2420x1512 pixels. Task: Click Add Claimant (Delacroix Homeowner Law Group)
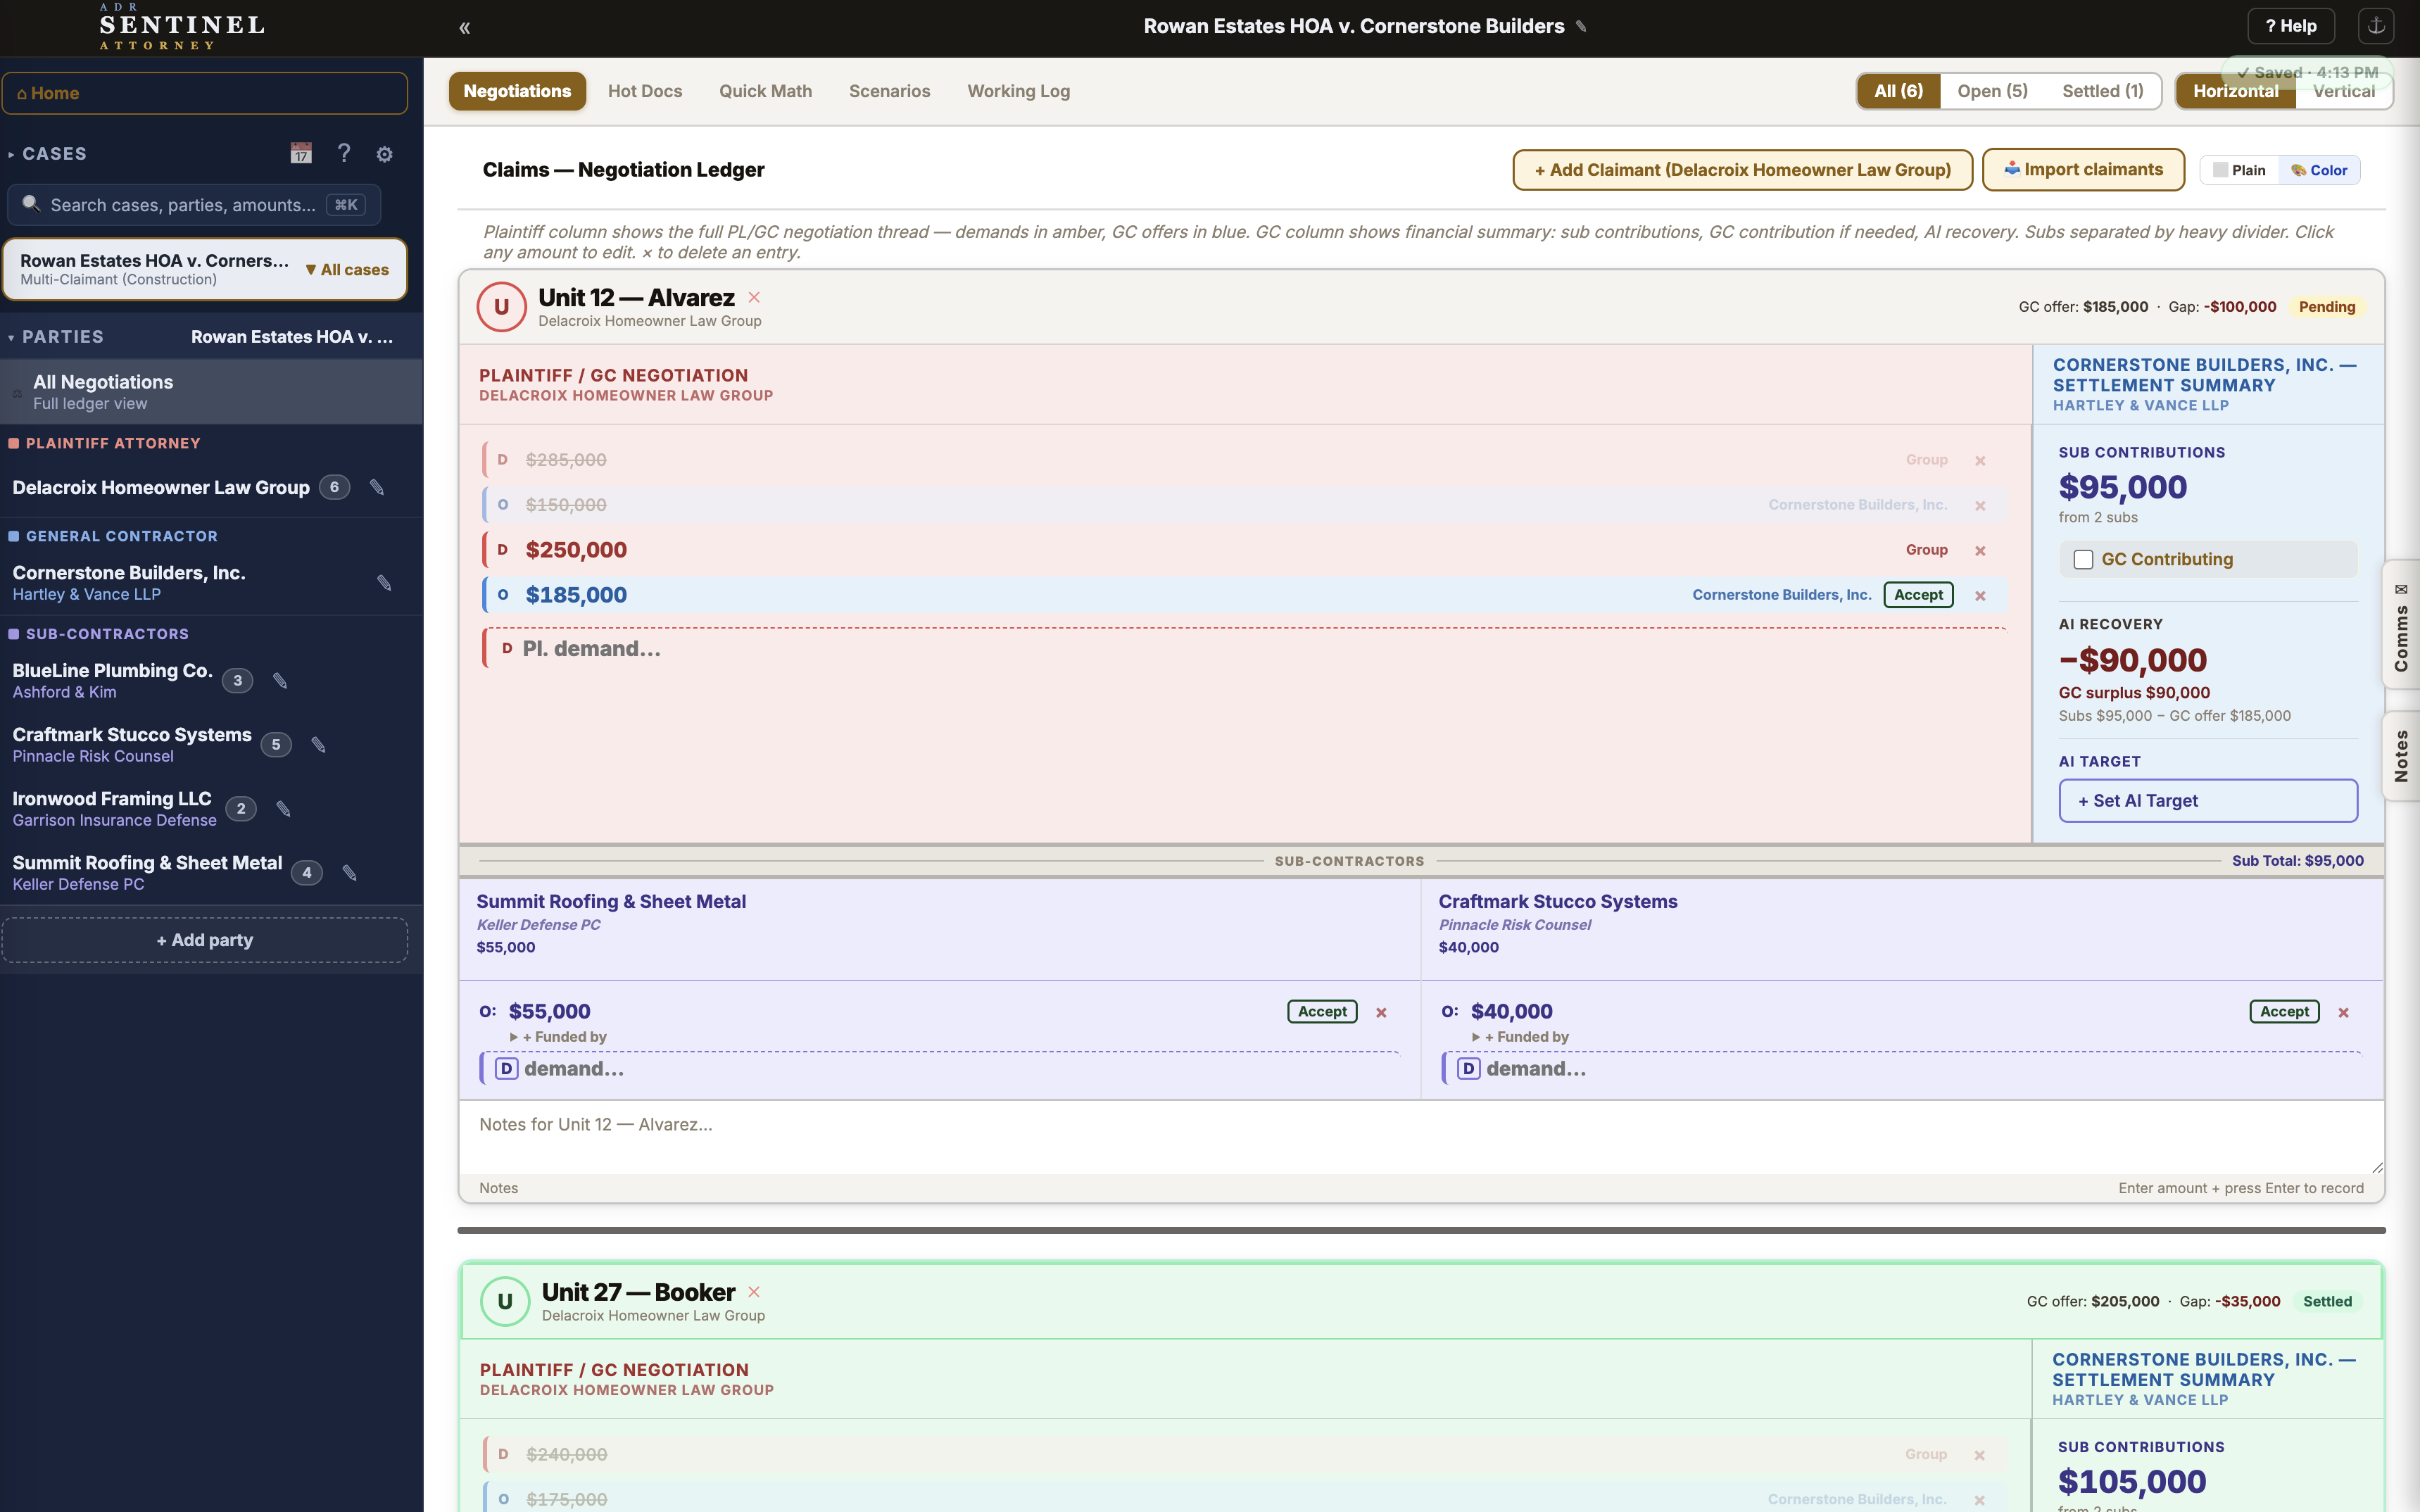pyautogui.click(x=1742, y=170)
